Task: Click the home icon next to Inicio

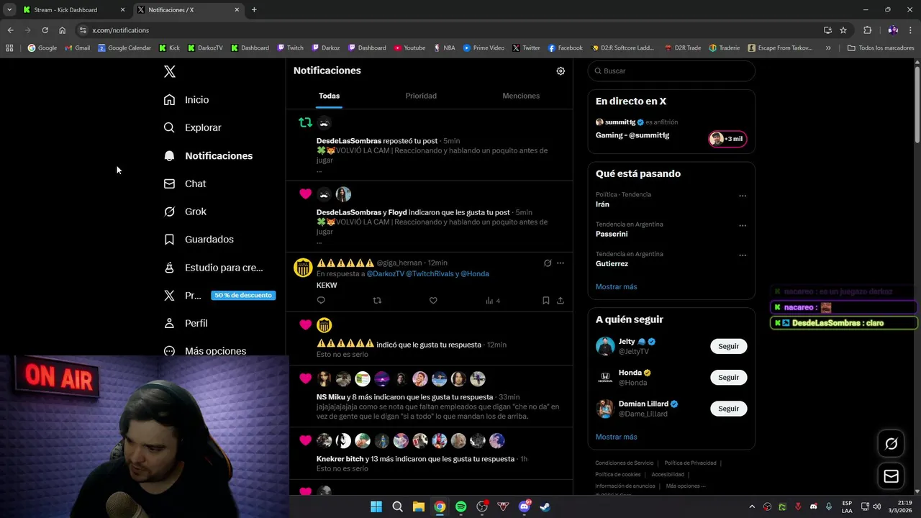Action: tap(169, 100)
